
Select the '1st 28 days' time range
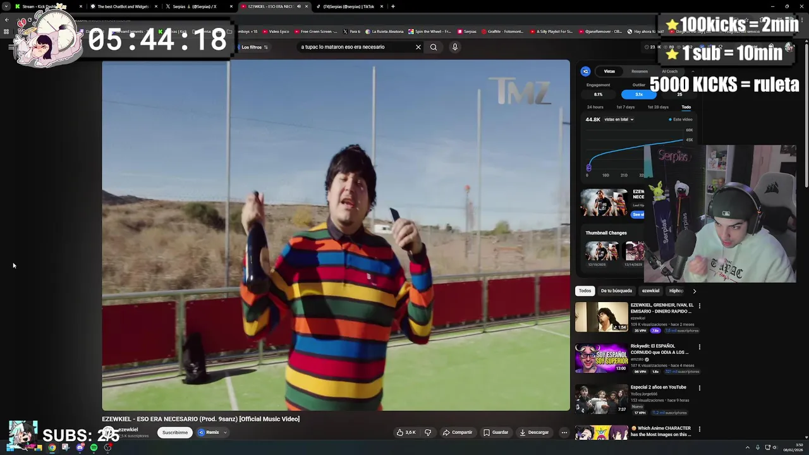tap(658, 107)
